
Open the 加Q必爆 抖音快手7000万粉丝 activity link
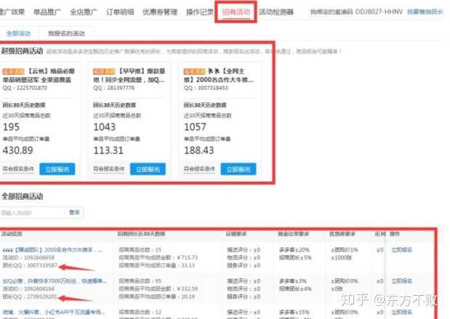pyautogui.click(x=55, y=281)
